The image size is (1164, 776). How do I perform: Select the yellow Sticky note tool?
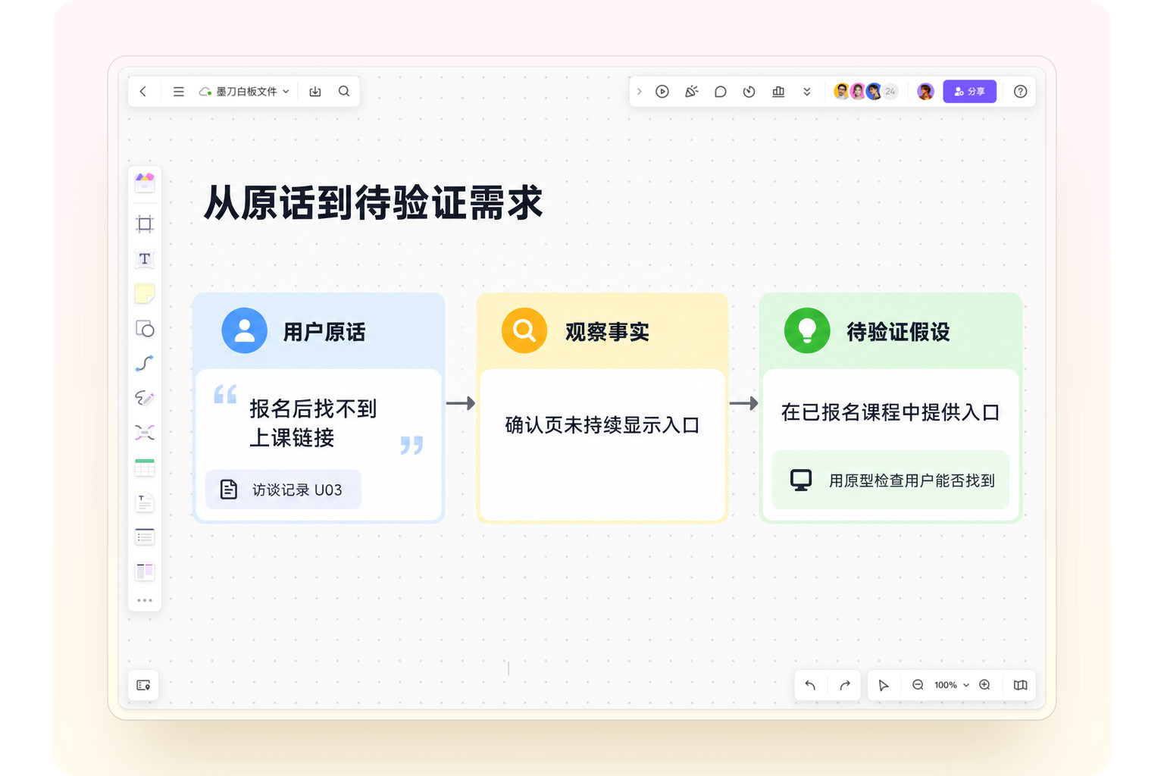pos(145,293)
